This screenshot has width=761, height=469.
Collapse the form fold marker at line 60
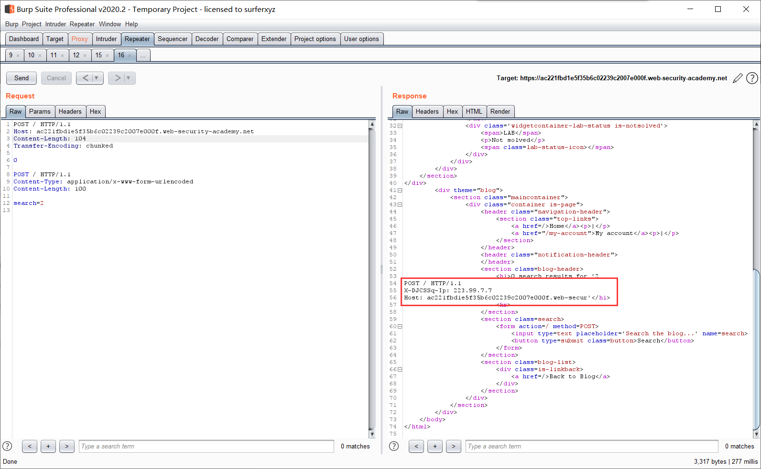(400, 326)
